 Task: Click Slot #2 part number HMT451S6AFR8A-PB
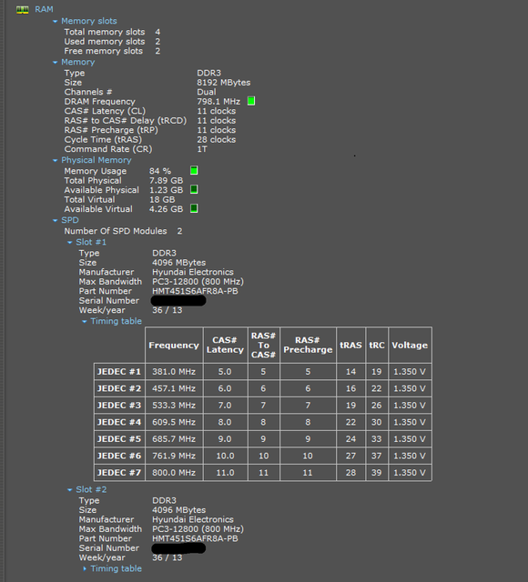[x=195, y=538]
